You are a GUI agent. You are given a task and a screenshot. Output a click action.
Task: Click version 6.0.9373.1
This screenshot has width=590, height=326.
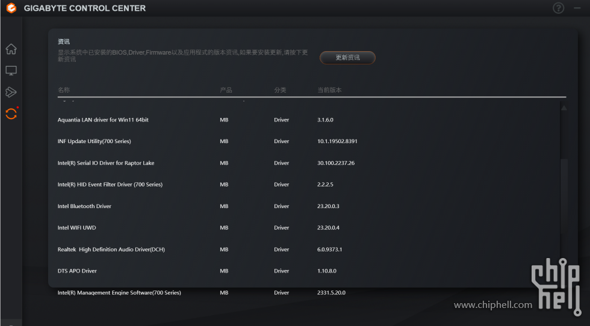point(330,249)
